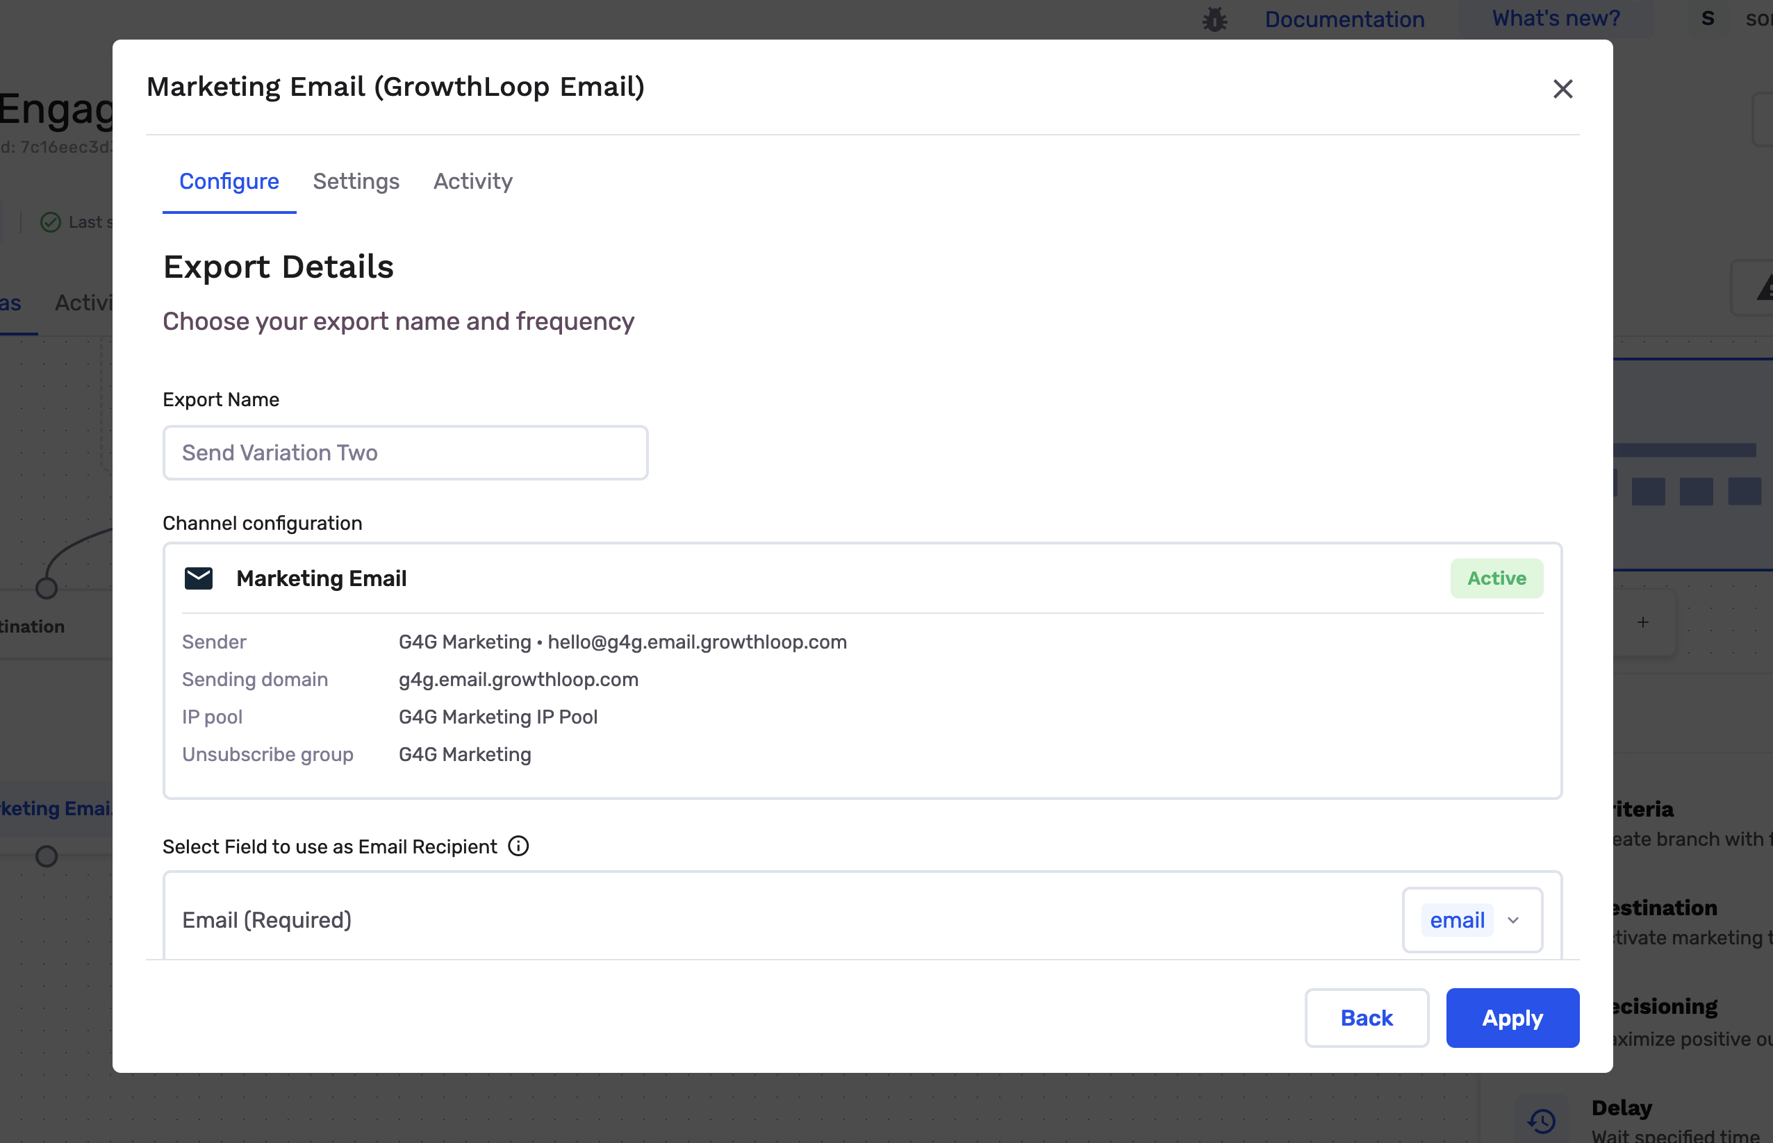
Task: Open the Settings tab
Action: click(x=356, y=181)
